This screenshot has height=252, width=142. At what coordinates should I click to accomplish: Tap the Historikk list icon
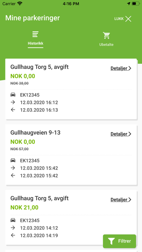point(35,34)
